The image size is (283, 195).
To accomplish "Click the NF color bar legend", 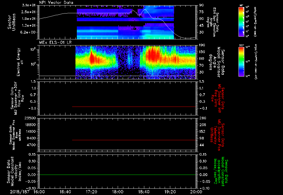I will click(x=242, y=21).
